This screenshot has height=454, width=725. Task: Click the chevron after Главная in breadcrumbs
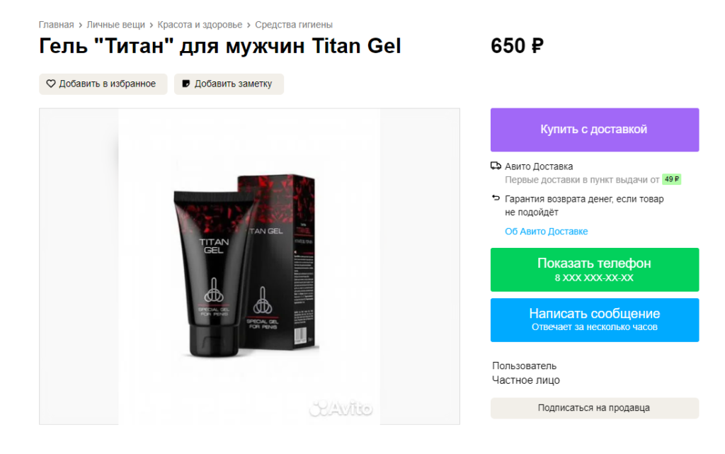point(81,25)
